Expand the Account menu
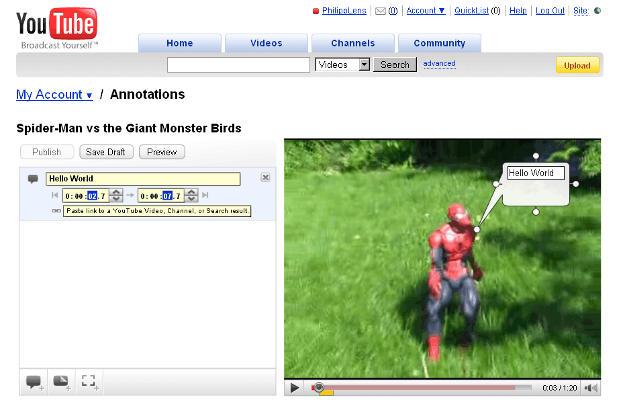Screen dimensions: 625x412 425,10
